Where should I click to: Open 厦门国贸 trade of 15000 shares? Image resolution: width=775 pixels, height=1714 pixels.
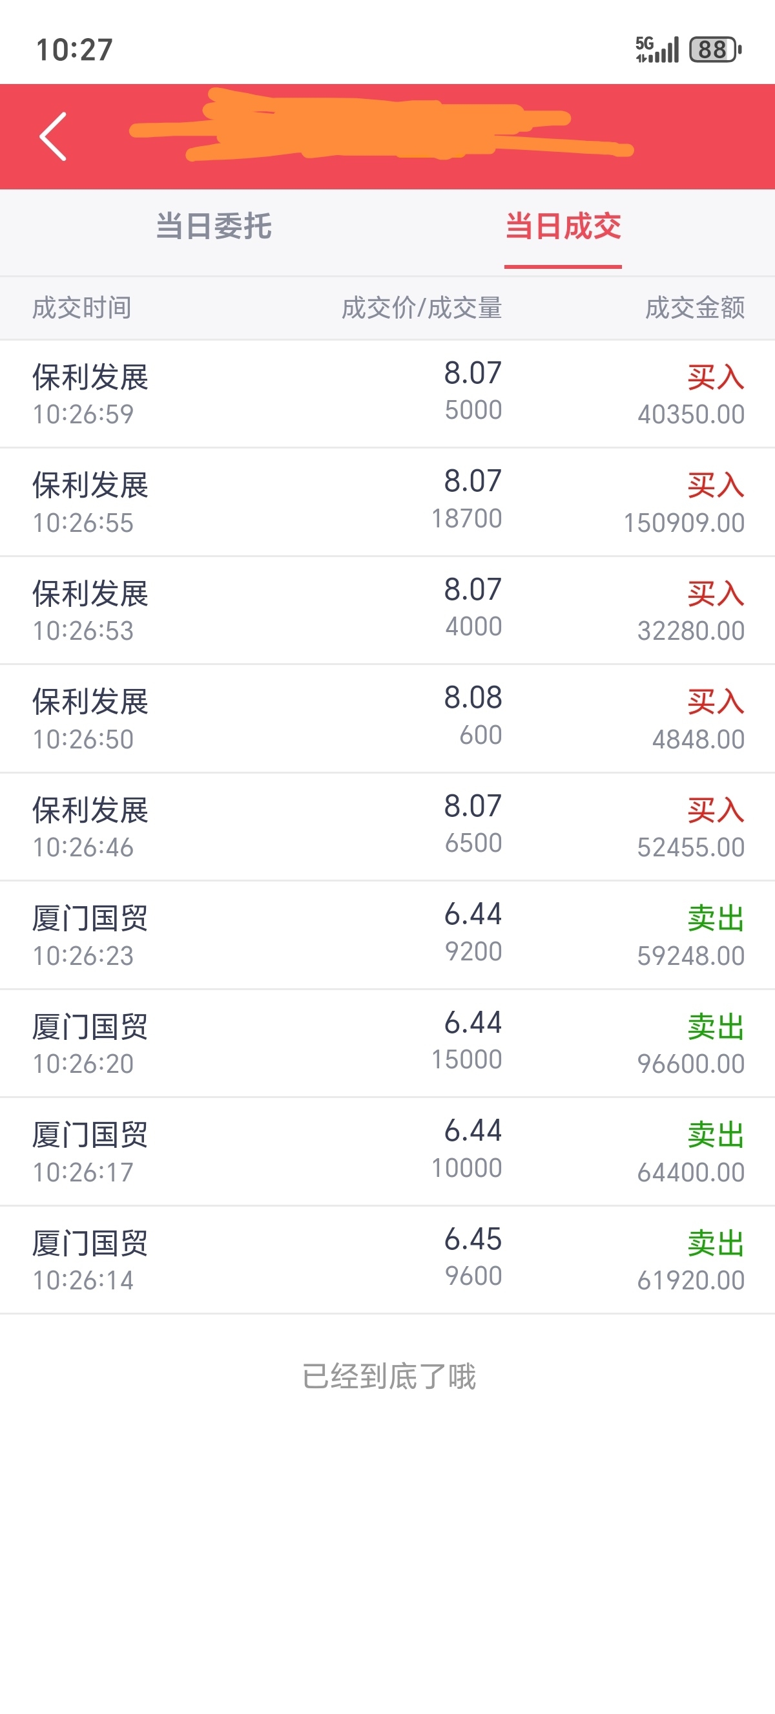pyautogui.click(x=387, y=1043)
